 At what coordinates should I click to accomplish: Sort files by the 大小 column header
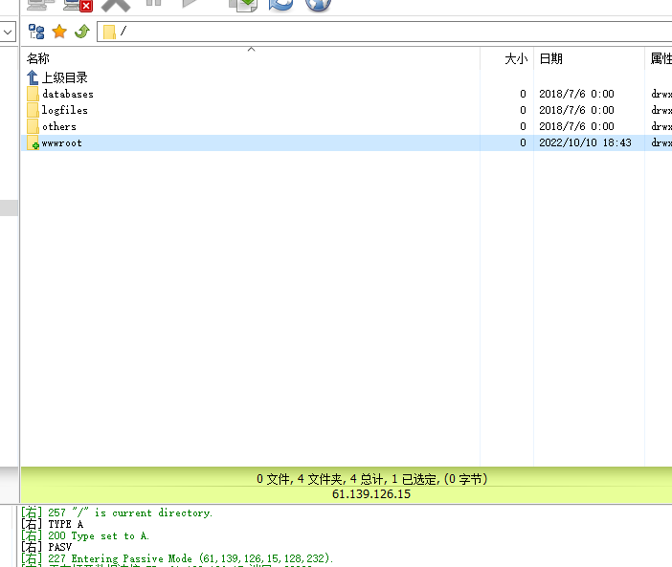[x=515, y=59]
